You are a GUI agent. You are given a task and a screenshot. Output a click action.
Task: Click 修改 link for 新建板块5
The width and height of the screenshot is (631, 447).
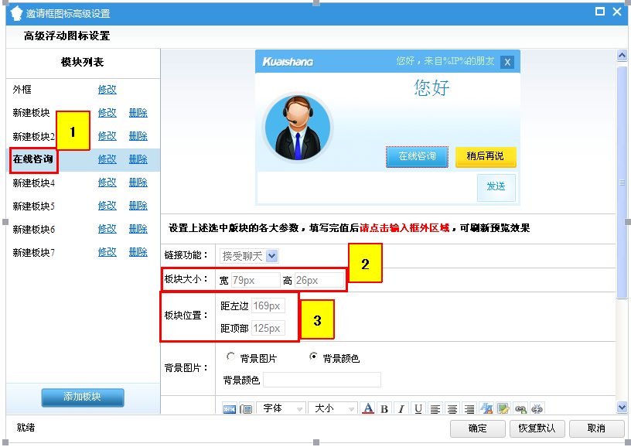[107, 206]
